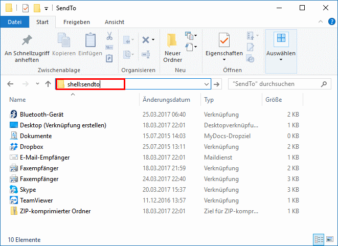
Task: Click the red X Löschen icon
Action: [146, 40]
